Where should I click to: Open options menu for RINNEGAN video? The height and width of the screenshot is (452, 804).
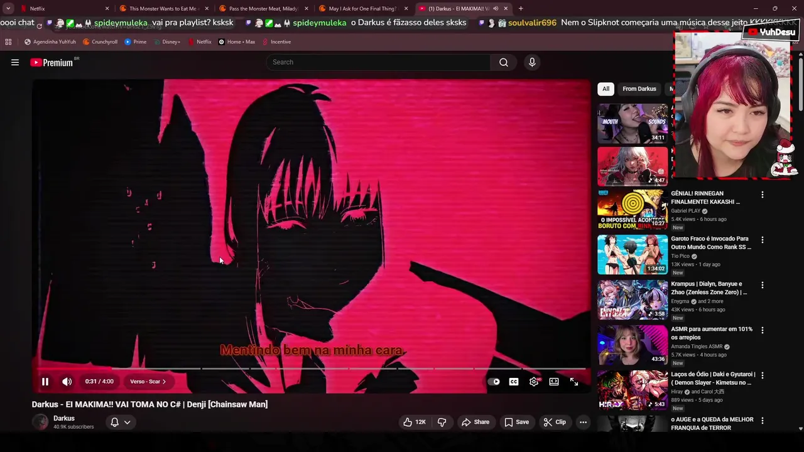click(763, 195)
